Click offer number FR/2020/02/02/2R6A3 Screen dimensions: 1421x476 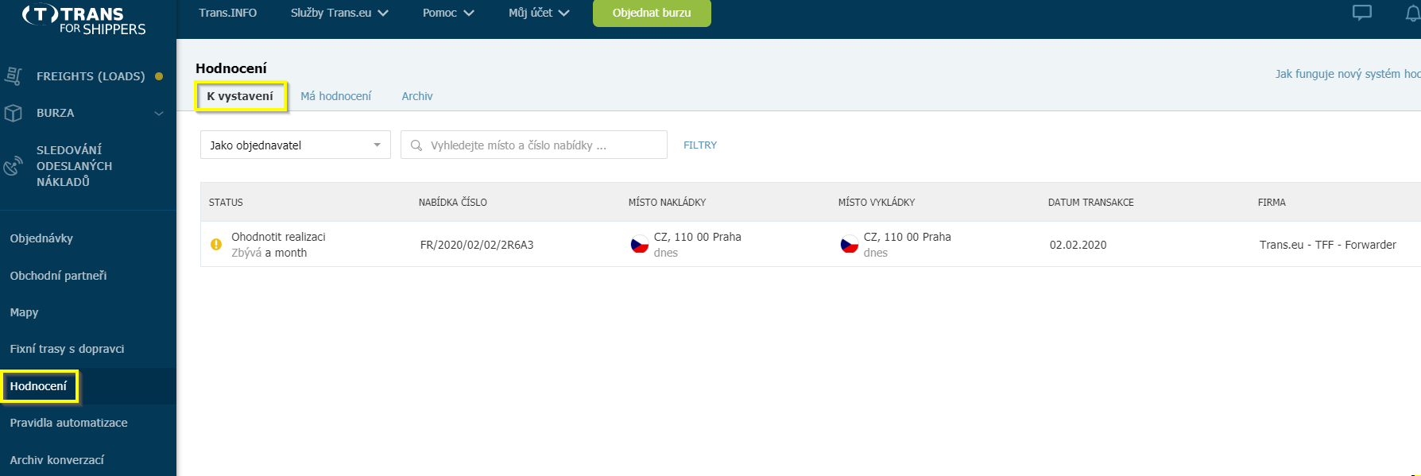coord(477,245)
